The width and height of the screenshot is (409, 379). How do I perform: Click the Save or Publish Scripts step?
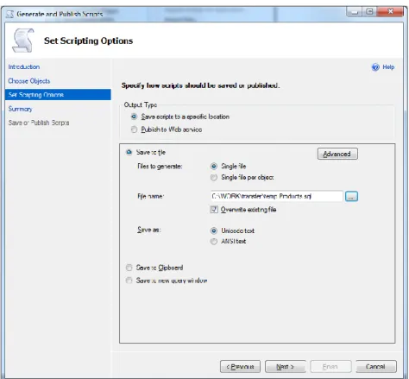39,123
